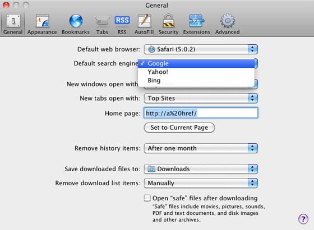Switch to the Tabs preferences pane

coord(102,24)
